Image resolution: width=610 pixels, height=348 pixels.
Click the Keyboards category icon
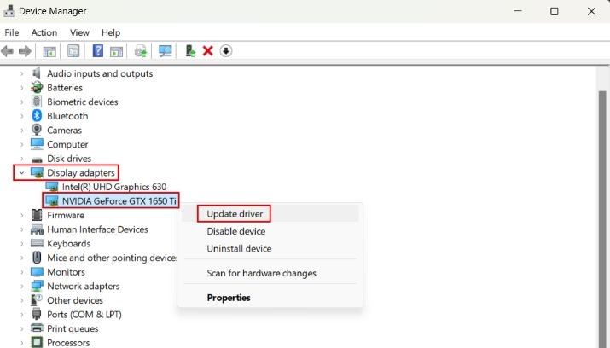[37, 243]
